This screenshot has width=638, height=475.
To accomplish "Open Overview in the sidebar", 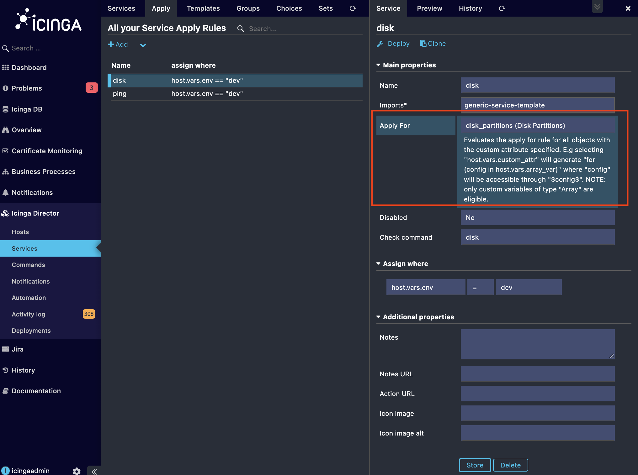I will [26, 130].
